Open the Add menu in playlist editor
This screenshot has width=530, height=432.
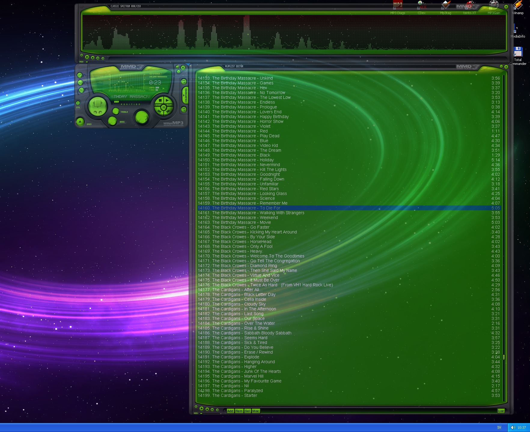[x=230, y=411]
